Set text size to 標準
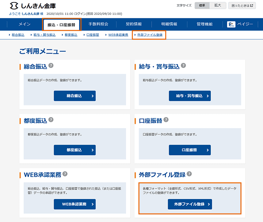 pyautogui.click(x=202, y=5)
